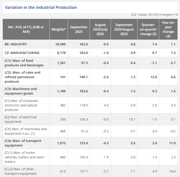The image size is (180, 177).
Task: Click the '[CI]' computer, electronic and optical row
Action: pyautogui.click(x=21, y=105)
